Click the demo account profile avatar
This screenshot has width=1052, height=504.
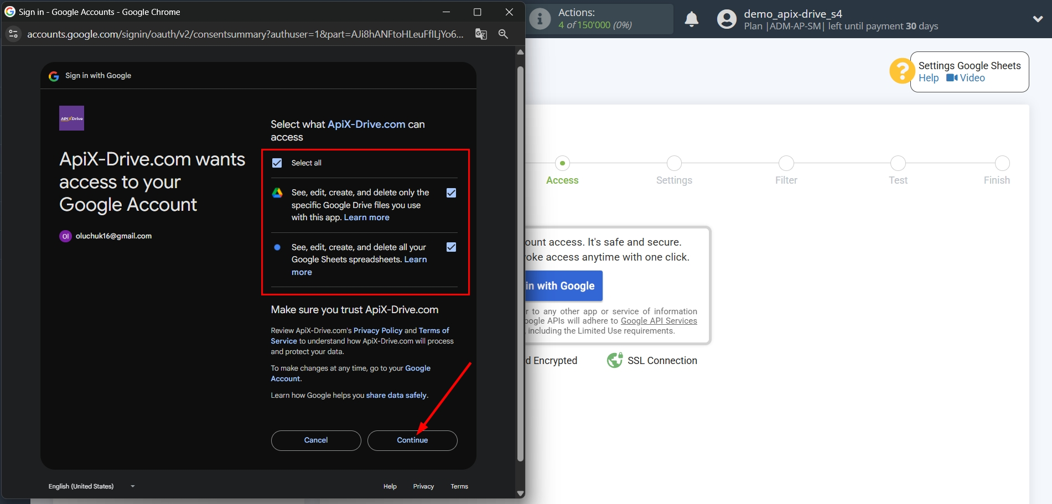(x=725, y=19)
